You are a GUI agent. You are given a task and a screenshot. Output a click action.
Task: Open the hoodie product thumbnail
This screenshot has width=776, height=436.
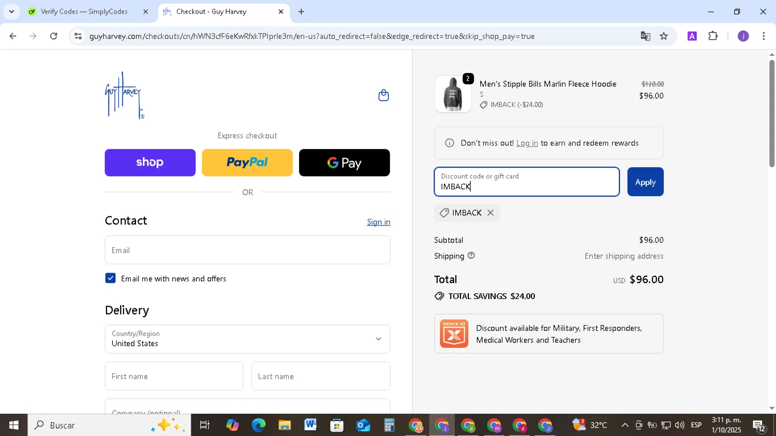click(453, 94)
